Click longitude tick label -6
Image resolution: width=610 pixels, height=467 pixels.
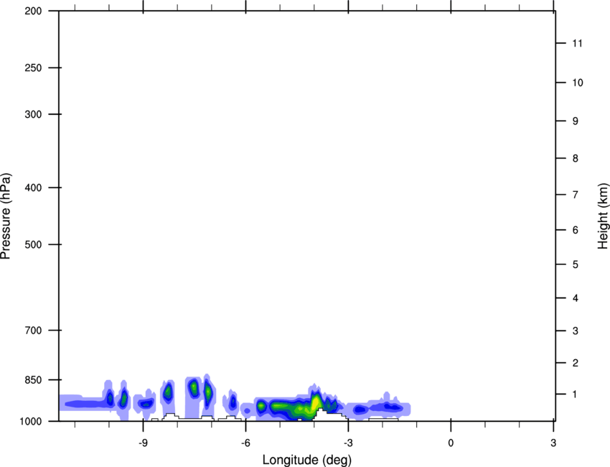pos(245,443)
